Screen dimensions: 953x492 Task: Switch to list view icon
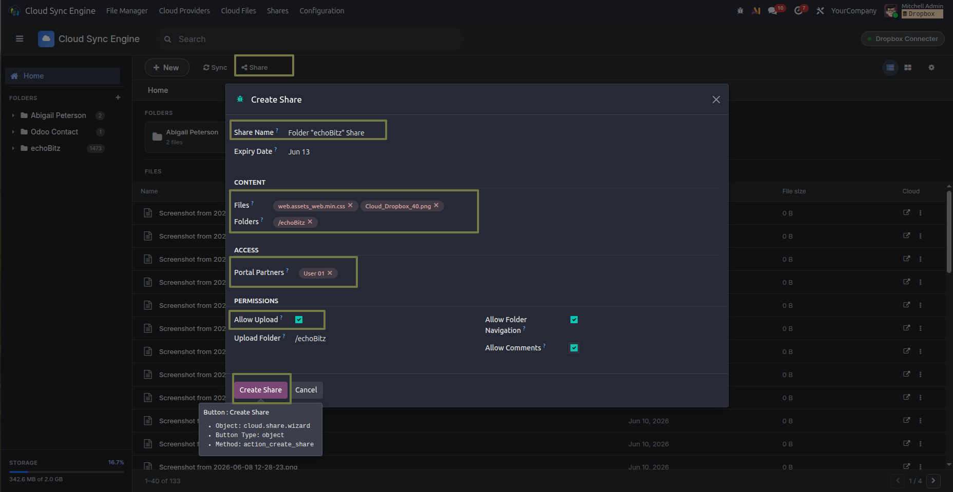click(890, 68)
